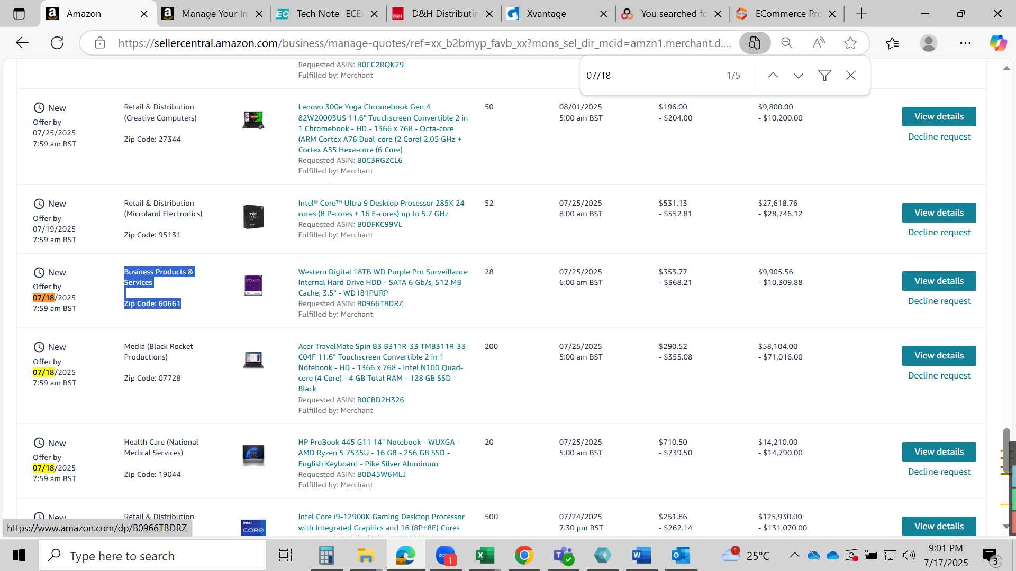Click the Western Digital drive thumbnail
1016x571 pixels.
[253, 285]
